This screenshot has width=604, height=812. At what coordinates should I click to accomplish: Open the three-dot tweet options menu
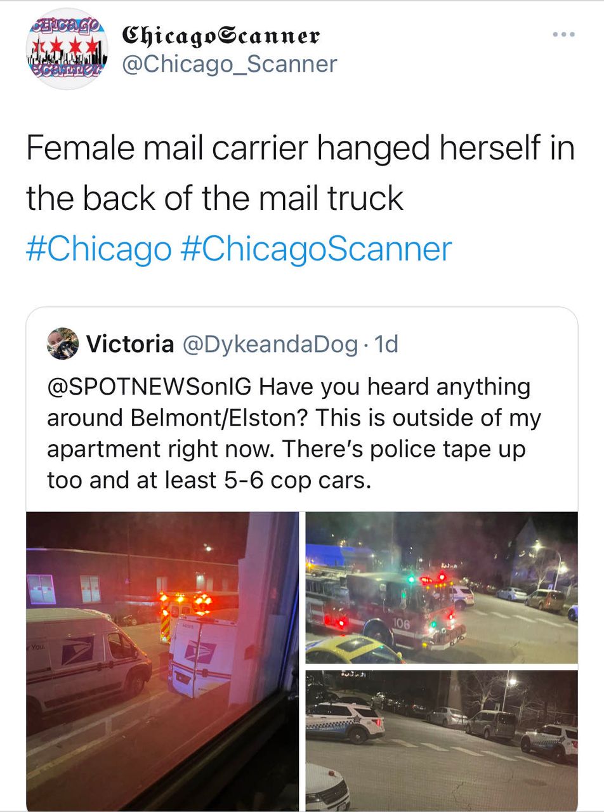coord(563,34)
